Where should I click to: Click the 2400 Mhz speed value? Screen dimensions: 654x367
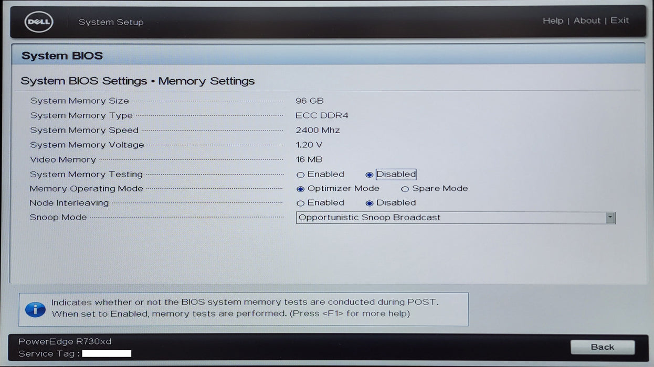318,130
